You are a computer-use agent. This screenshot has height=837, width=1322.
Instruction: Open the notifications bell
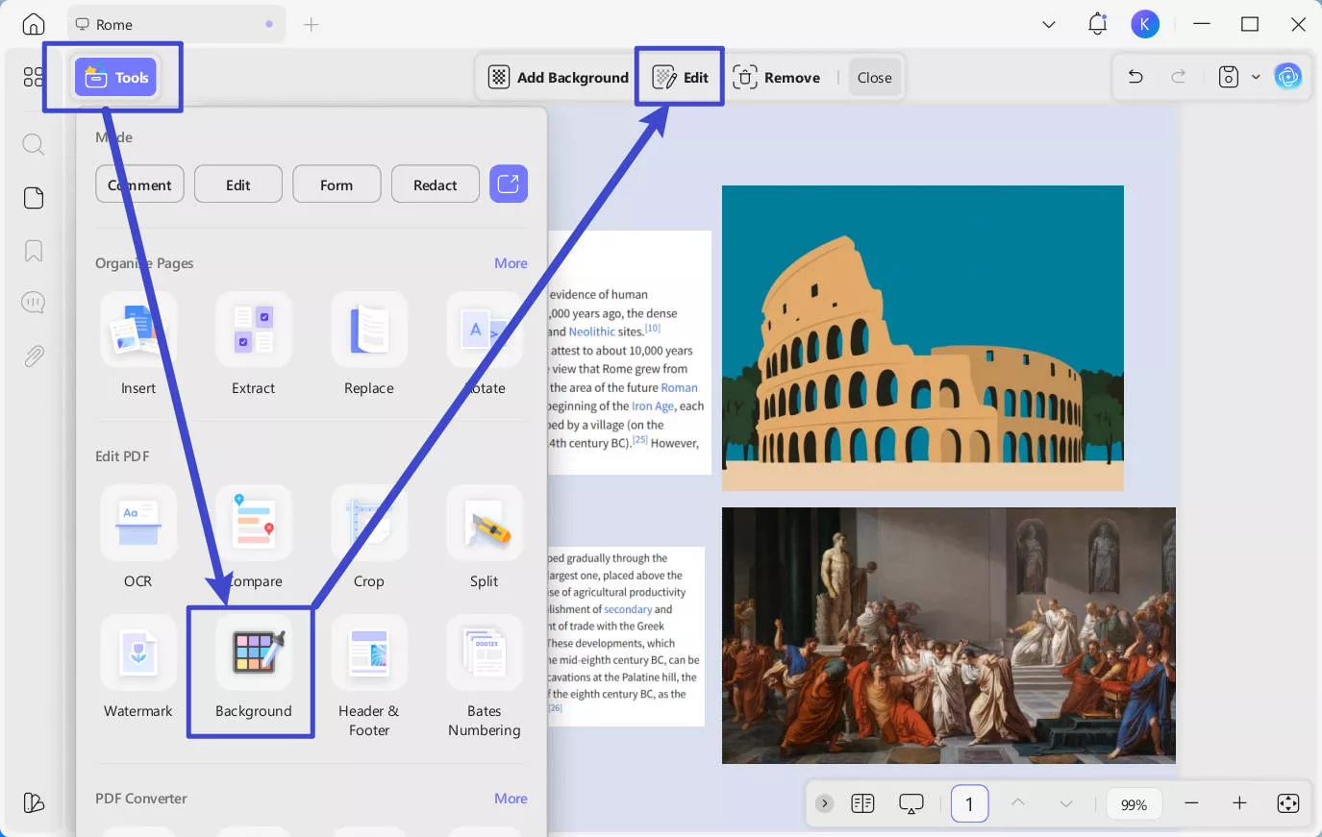tap(1097, 24)
